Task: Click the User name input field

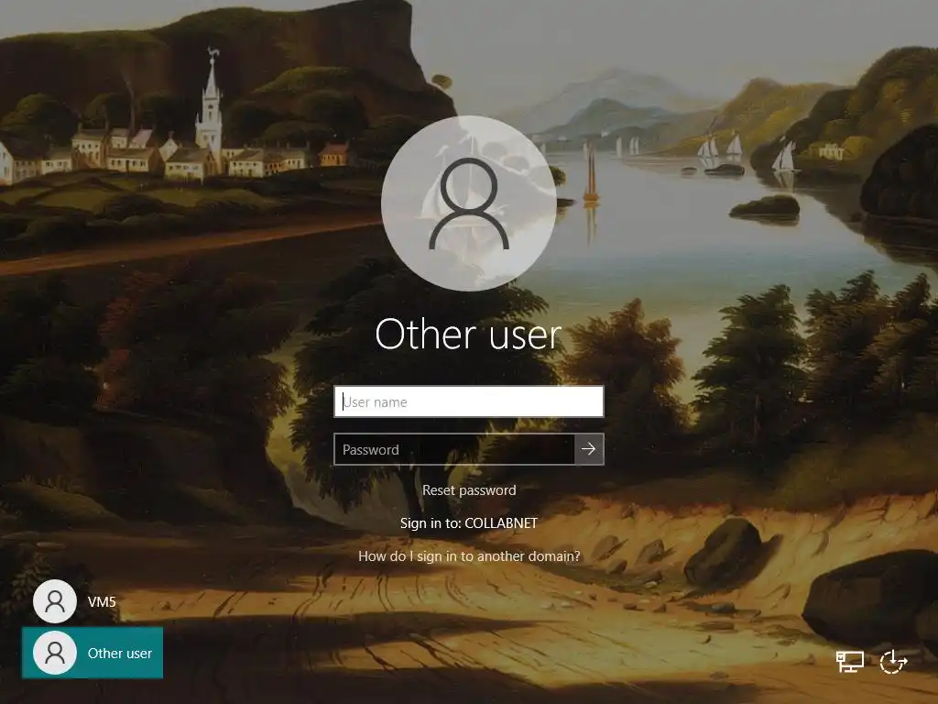Action: click(x=468, y=401)
